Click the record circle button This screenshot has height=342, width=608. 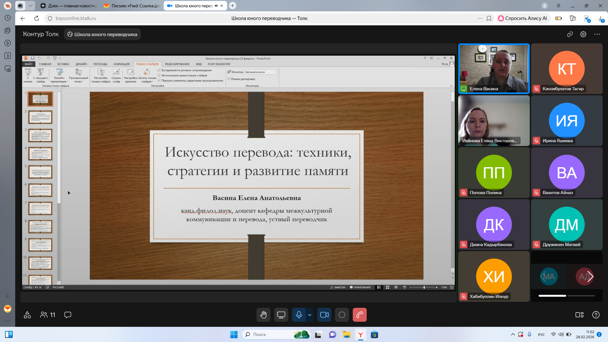342,315
